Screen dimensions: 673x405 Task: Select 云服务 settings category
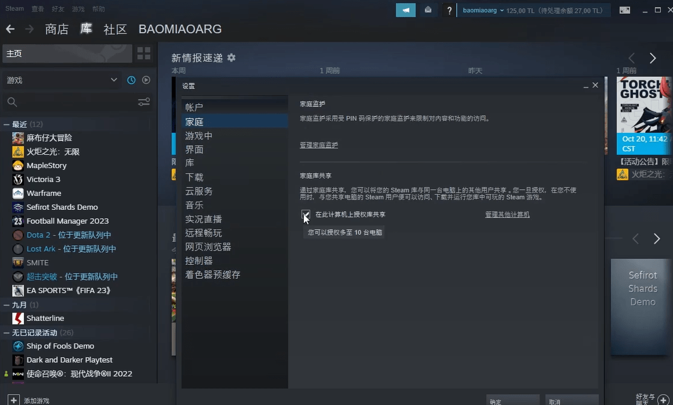click(235, 191)
